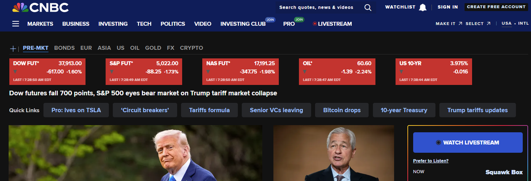This screenshot has width=531, height=181.
Task: Open Make It external arrow link
Action: [460, 24]
